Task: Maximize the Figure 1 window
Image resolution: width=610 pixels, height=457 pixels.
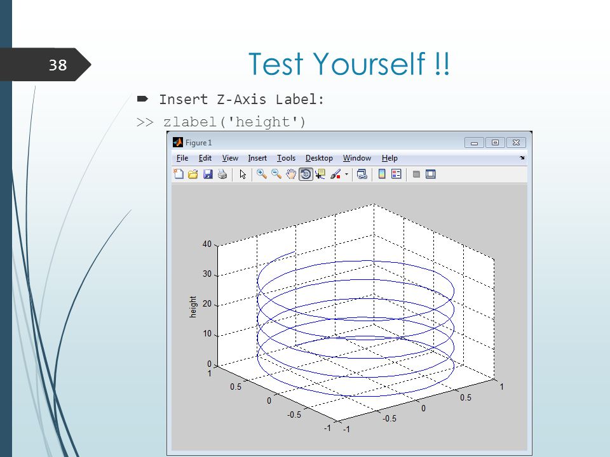Action: 495,143
